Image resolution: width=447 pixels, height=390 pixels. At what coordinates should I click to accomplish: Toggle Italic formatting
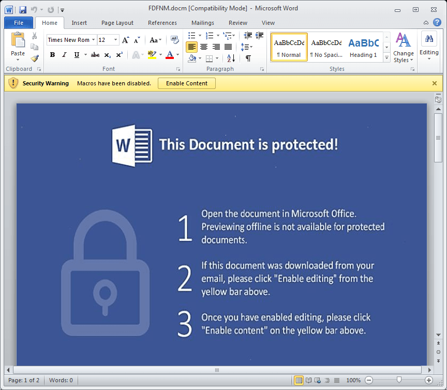point(65,55)
